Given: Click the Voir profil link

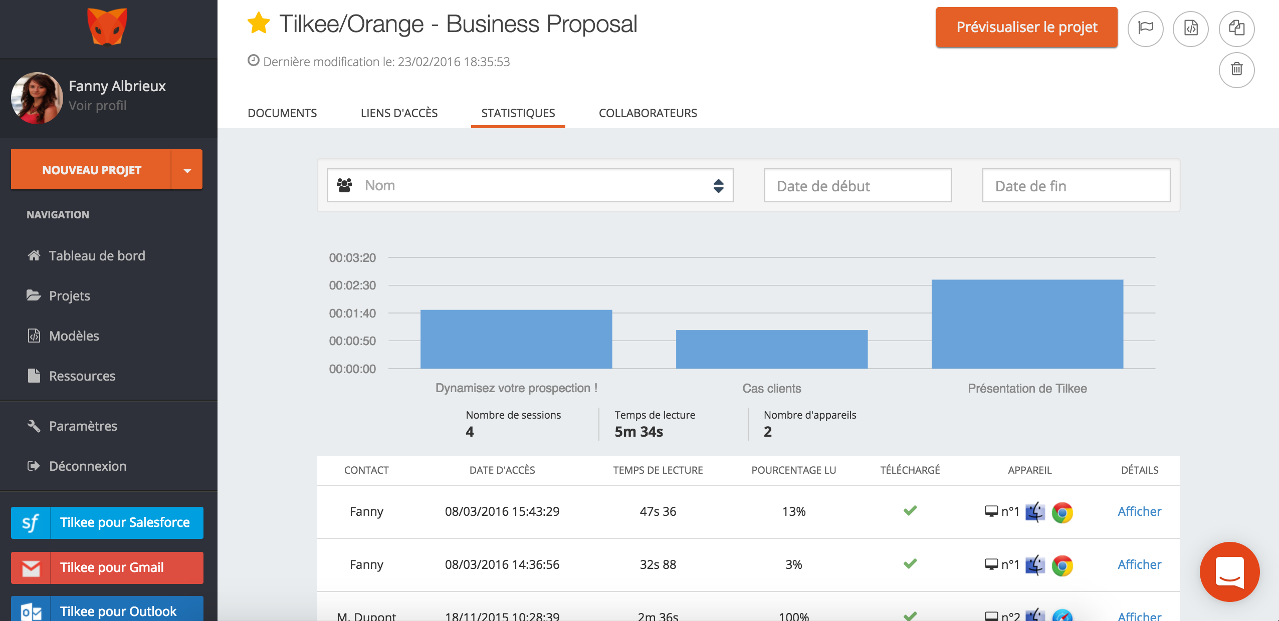Looking at the screenshot, I should point(97,106).
